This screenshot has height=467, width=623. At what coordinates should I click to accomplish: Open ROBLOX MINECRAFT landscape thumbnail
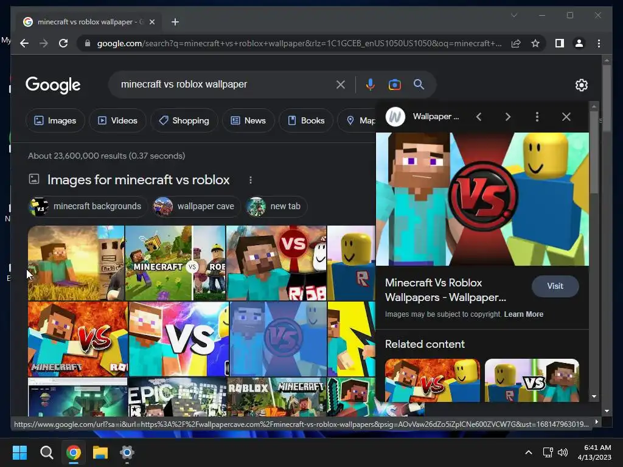point(277,396)
